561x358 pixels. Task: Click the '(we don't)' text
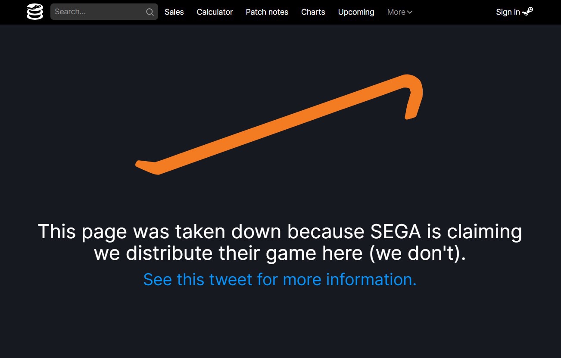click(x=418, y=253)
